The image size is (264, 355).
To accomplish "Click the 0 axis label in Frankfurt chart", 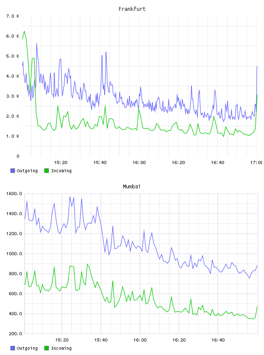I will click(x=18, y=156).
